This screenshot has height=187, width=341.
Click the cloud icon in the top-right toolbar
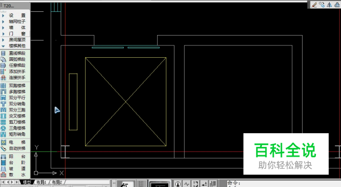(x=337, y=5)
